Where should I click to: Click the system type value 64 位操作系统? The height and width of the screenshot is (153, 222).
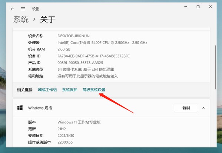(86, 69)
